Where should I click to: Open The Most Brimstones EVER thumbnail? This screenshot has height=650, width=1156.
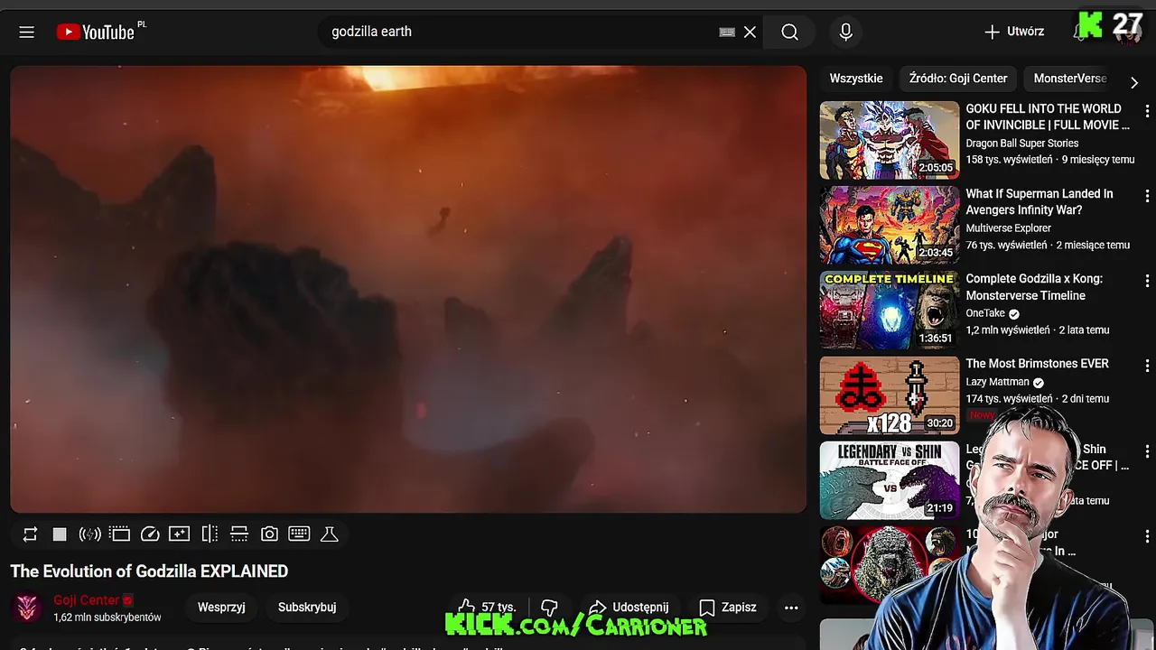[890, 395]
